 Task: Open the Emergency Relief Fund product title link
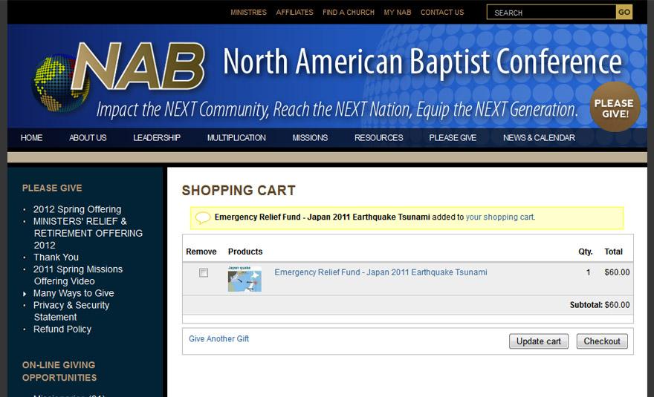381,272
